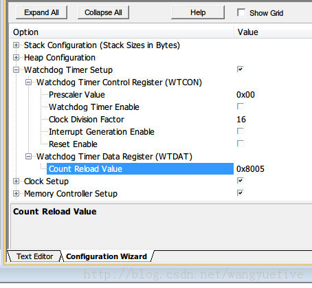The height and width of the screenshot is (288, 312).
Task: Collapse the Watchdog Timer Setup node
Action: click(x=16, y=69)
